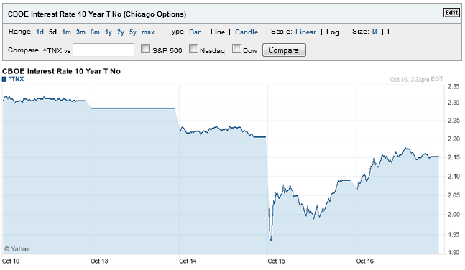
Task: Click the Oct 13 axis label
Action: [99, 261]
